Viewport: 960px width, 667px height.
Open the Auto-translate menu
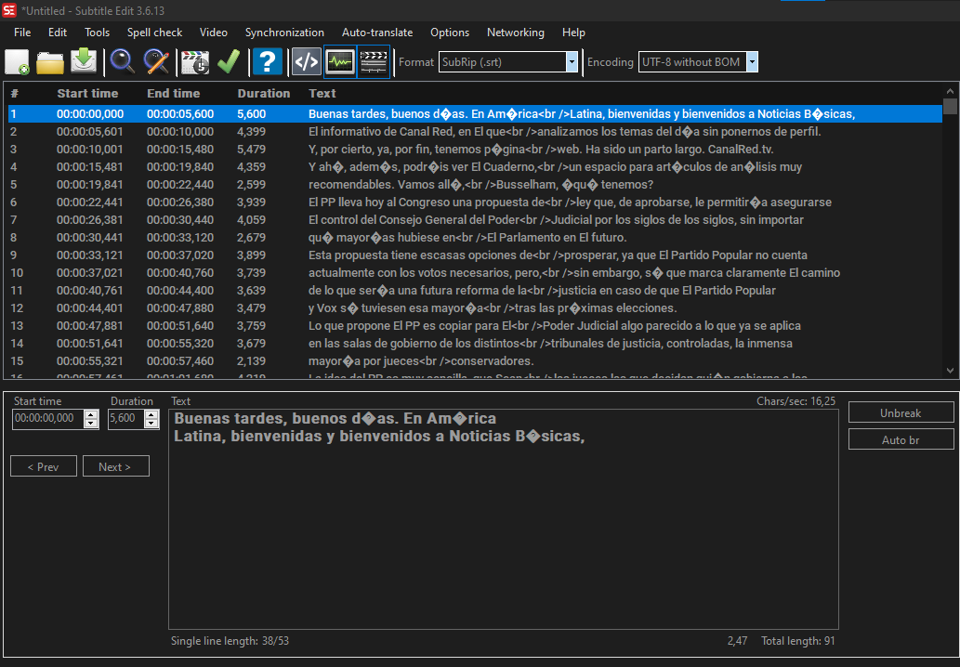coord(376,32)
